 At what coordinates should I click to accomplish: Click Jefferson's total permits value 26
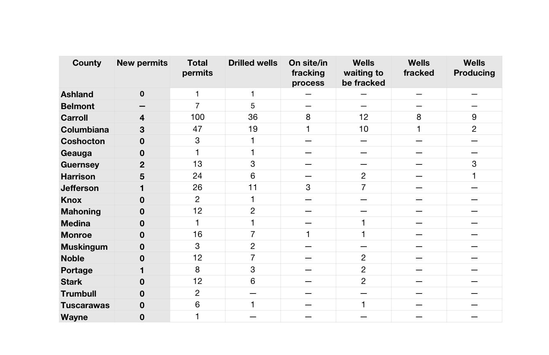(x=197, y=187)
